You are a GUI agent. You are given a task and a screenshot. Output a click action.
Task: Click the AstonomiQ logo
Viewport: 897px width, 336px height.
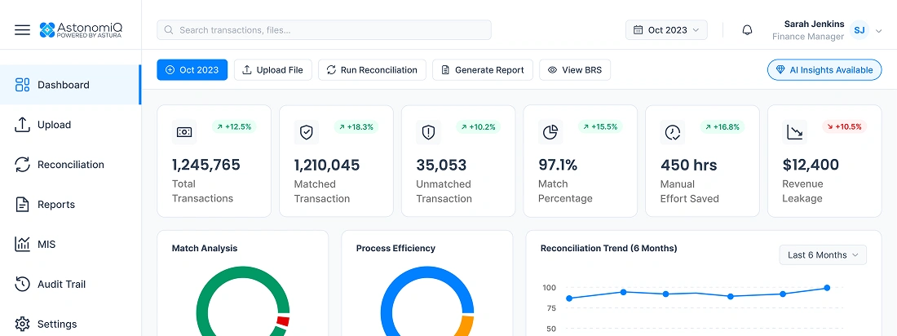pos(80,30)
